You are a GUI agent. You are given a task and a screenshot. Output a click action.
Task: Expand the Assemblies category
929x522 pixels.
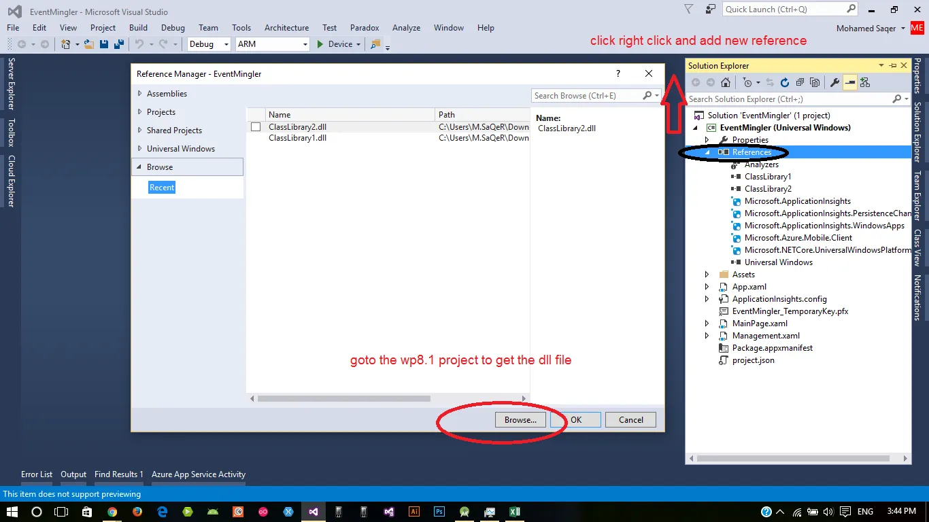click(140, 94)
